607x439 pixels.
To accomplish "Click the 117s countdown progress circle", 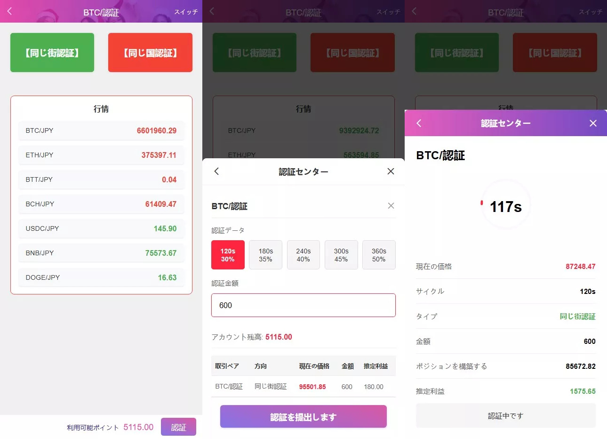I will pyautogui.click(x=505, y=204).
